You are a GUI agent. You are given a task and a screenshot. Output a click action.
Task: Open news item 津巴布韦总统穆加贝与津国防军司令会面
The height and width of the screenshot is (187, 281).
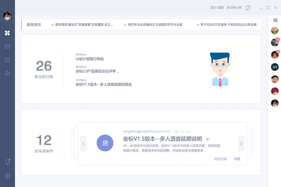[x=155, y=25]
